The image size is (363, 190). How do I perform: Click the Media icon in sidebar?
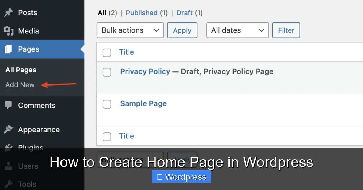[8, 31]
